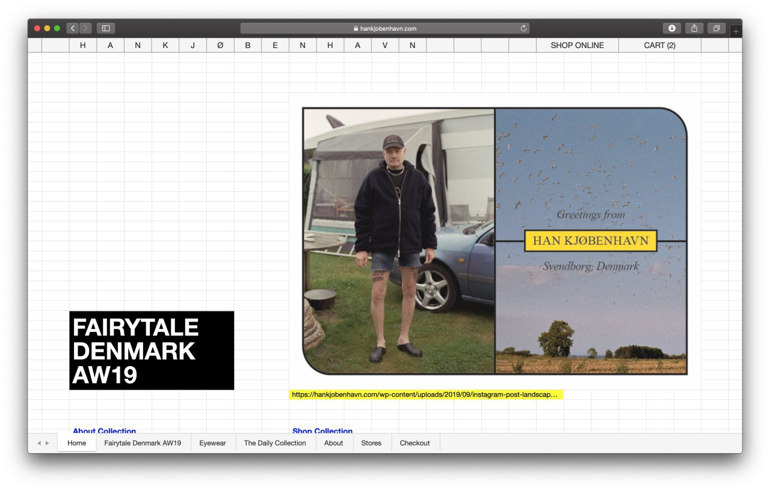Click the FAIRYTALE DENMARK AW19 black banner
The image size is (770, 490).
click(x=152, y=351)
